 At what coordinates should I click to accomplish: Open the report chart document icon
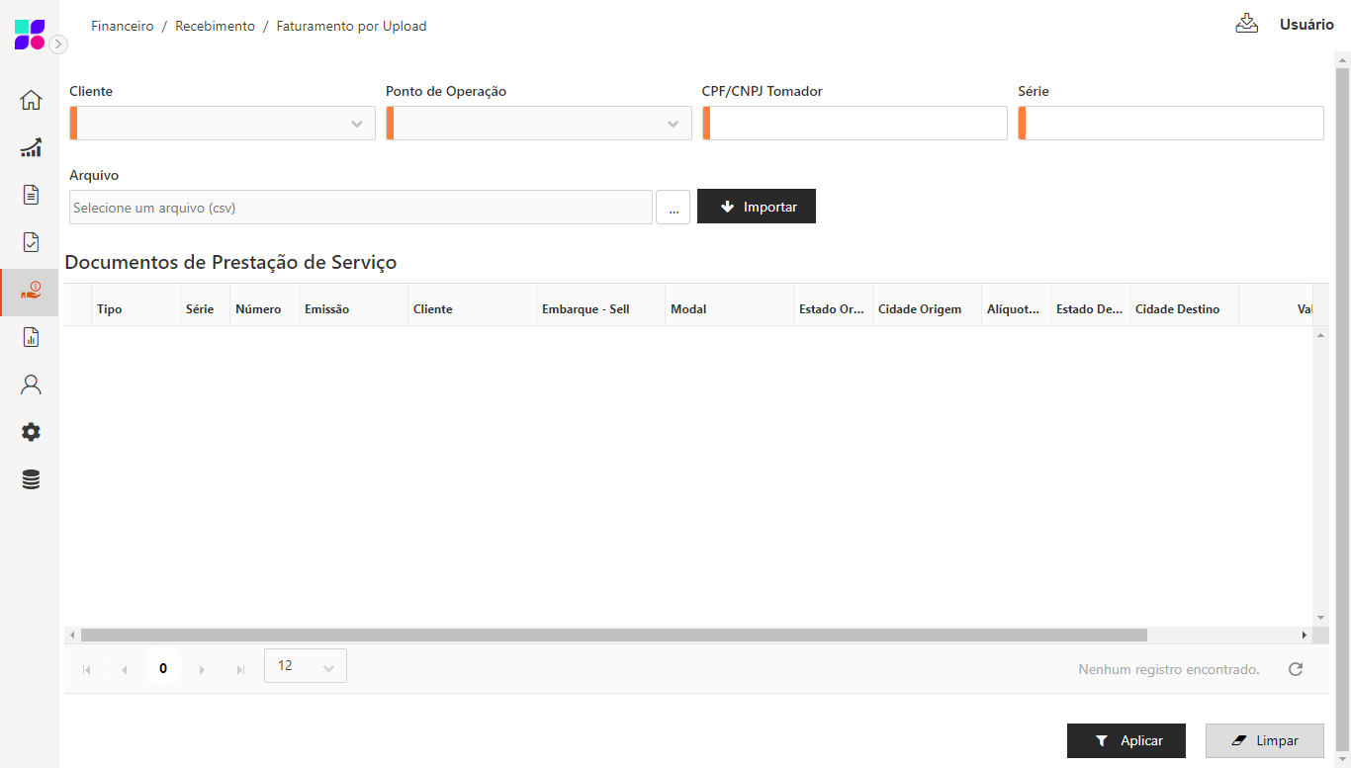[x=31, y=337]
